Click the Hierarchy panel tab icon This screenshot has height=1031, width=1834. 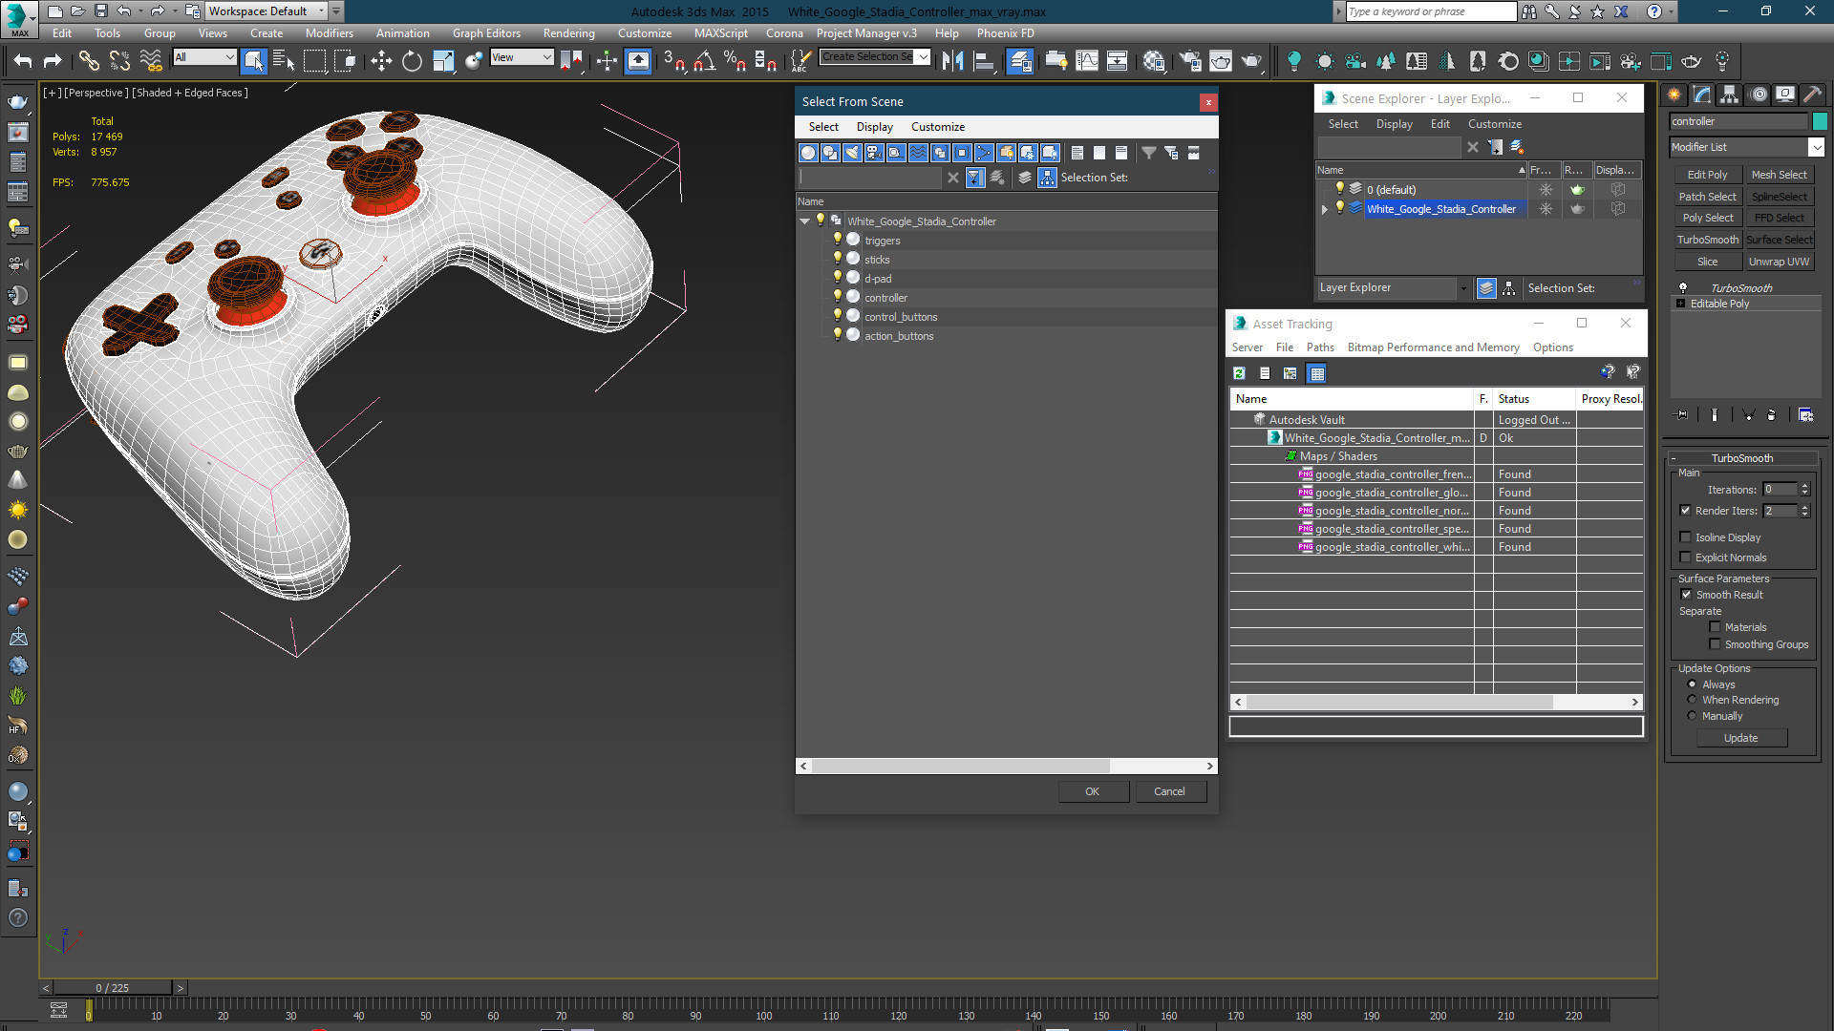click(x=1729, y=95)
